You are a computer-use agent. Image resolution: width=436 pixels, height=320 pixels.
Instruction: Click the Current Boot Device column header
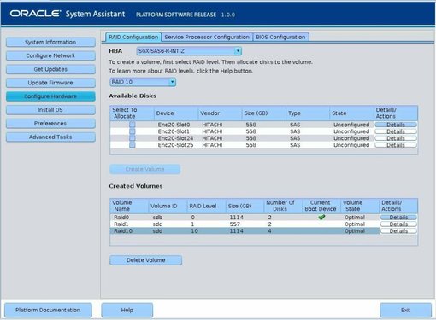click(x=321, y=206)
